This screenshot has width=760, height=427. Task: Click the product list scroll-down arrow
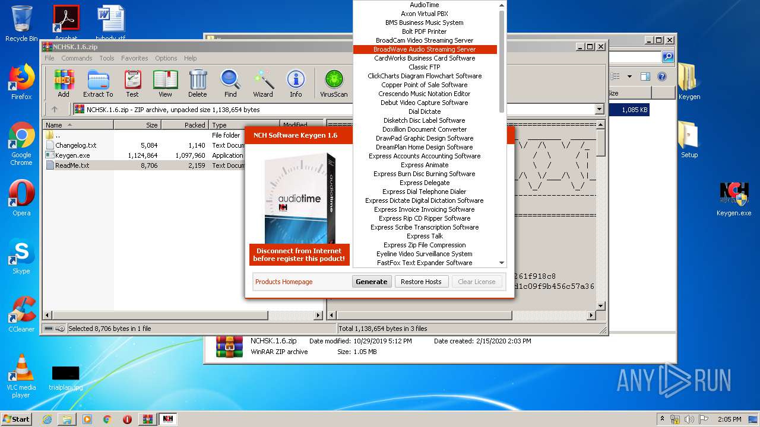coord(502,263)
